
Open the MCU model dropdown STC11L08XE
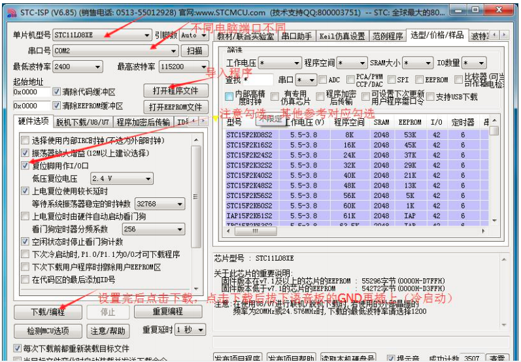(x=103, y=35)
